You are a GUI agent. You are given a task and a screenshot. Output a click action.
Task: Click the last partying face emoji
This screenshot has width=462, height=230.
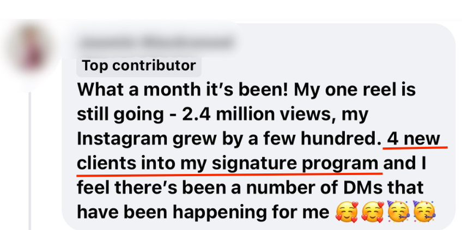(x=424, y=212)
